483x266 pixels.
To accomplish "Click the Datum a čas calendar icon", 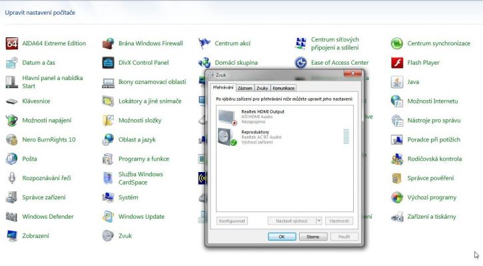I will (12, 63).
